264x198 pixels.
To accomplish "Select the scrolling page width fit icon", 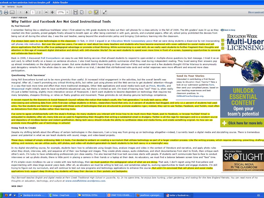I will pyautogui.click(x=76, y=12).
